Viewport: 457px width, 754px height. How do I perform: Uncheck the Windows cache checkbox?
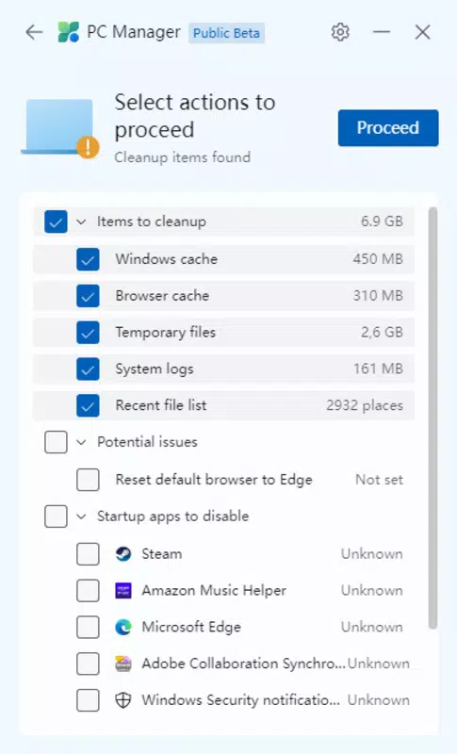coord(88,259)
